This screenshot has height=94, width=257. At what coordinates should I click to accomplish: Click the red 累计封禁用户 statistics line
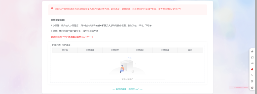(x=72, y=37)
